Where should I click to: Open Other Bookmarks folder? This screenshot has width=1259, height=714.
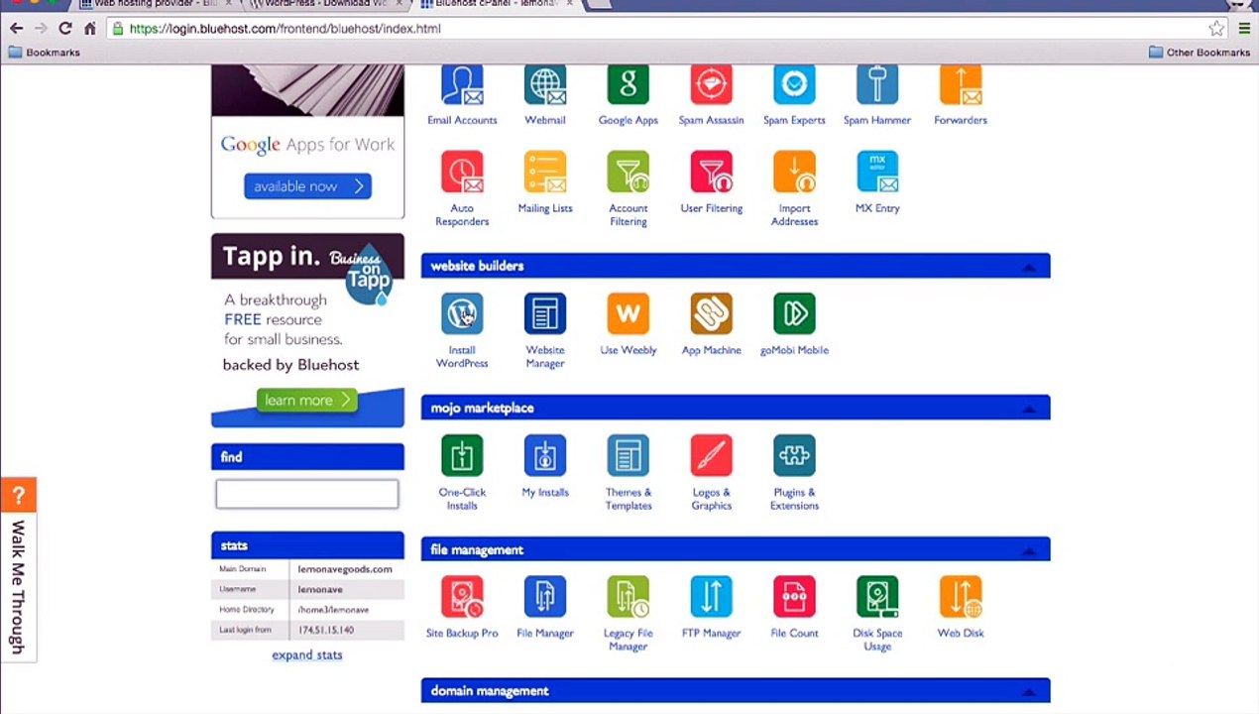click(1200, 53)
